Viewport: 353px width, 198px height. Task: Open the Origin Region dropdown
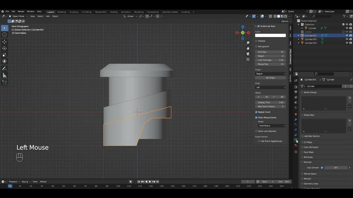pos(271,74)
